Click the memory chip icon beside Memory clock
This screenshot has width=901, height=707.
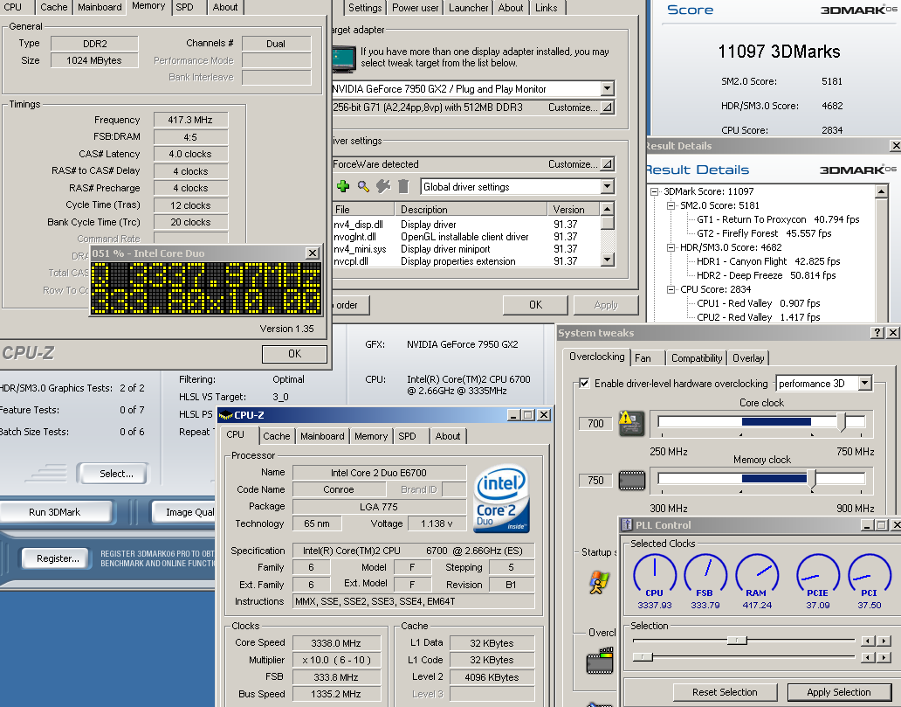631,481
